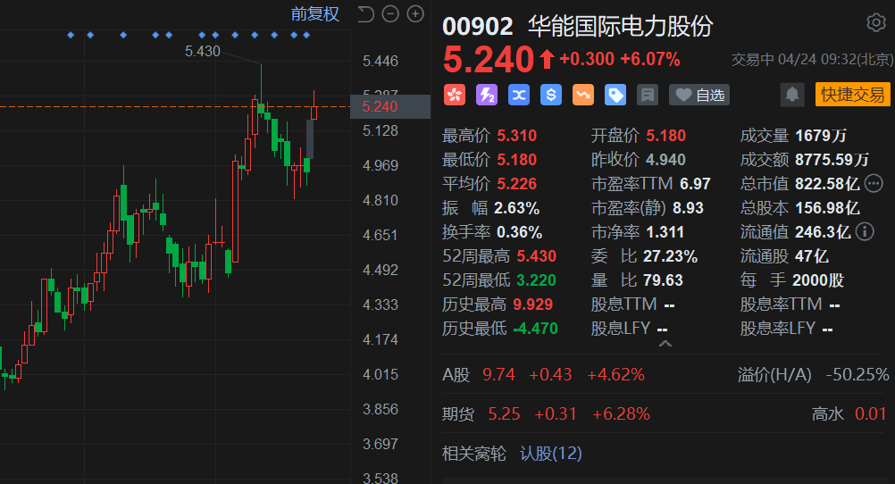Collapse the quote details with the chevron
This screenshot has width=895, height=484.
665,344
